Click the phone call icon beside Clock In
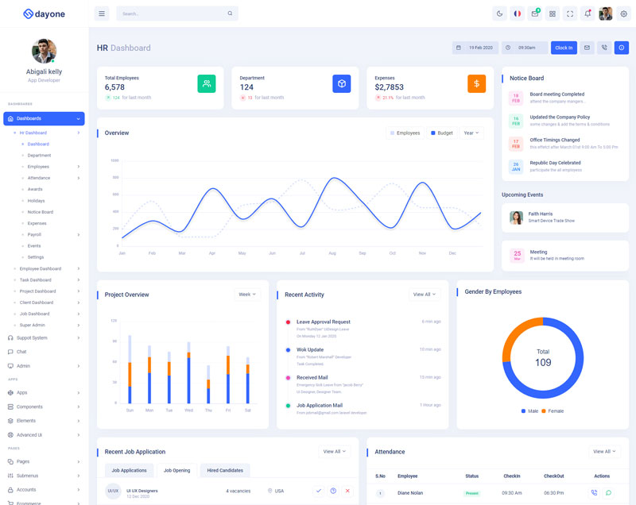This screenshot has width=636, height=505. (x=604, y=48)
